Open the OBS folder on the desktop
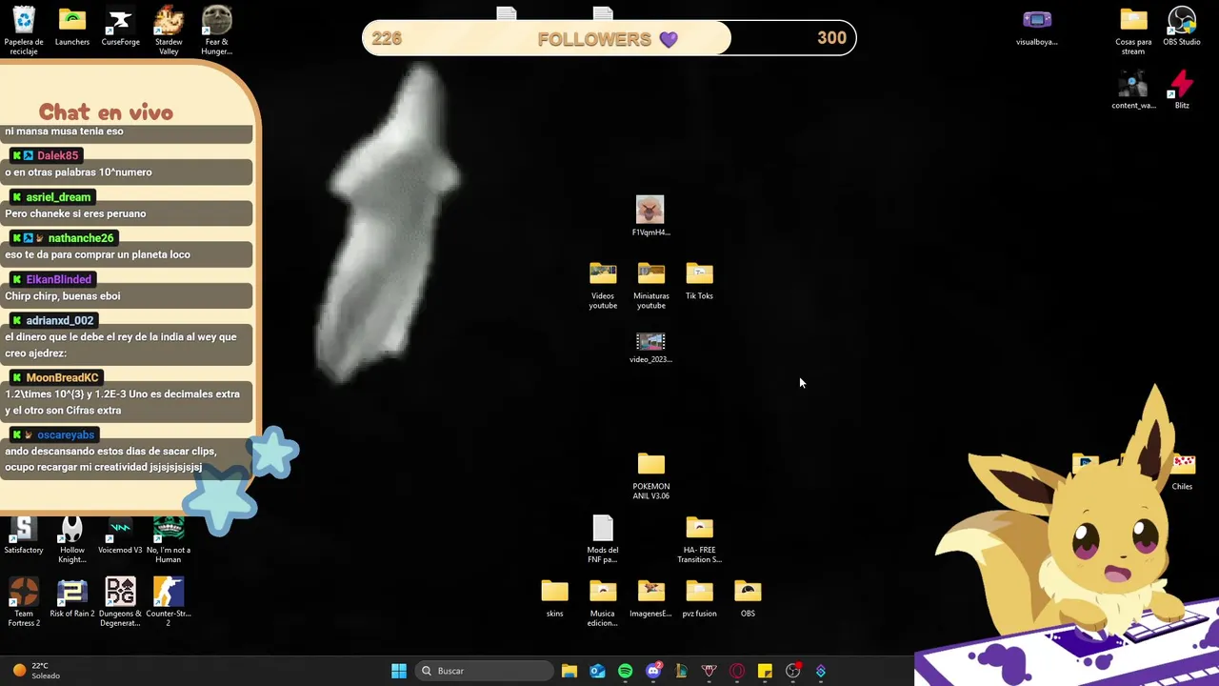1219x686 pixels. 748,598
